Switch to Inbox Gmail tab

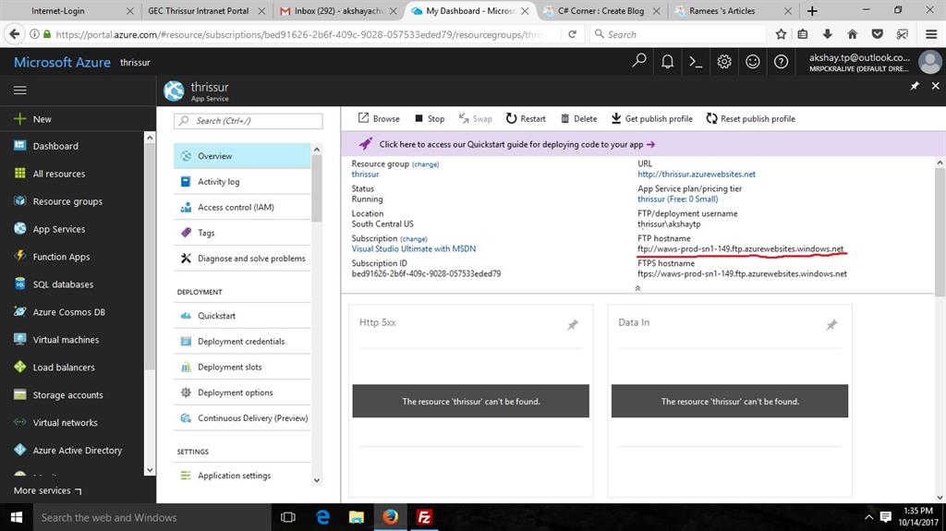337,11
